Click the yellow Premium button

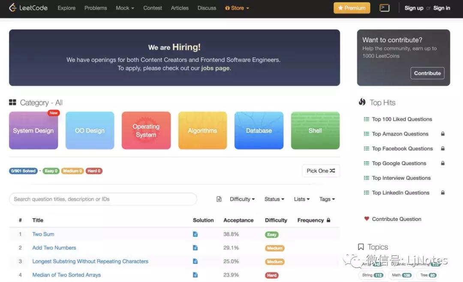[x=352, y=8]
